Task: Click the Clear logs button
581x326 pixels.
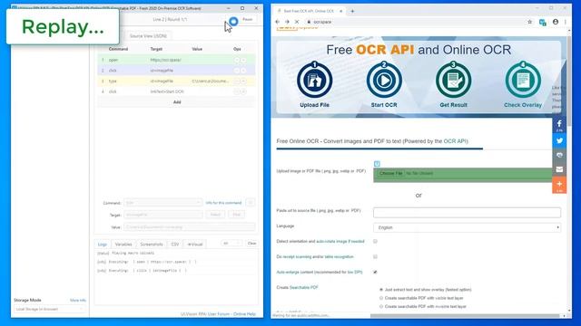Action: tap(251, 244)
